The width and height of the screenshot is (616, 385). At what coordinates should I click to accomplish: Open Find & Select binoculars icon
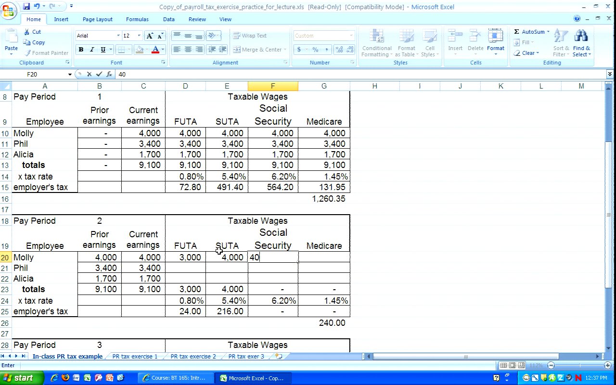[581, 38]
